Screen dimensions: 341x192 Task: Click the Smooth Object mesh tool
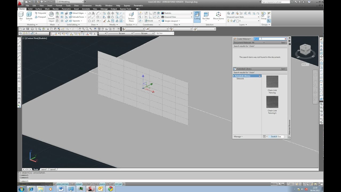[x=51, y=17]
